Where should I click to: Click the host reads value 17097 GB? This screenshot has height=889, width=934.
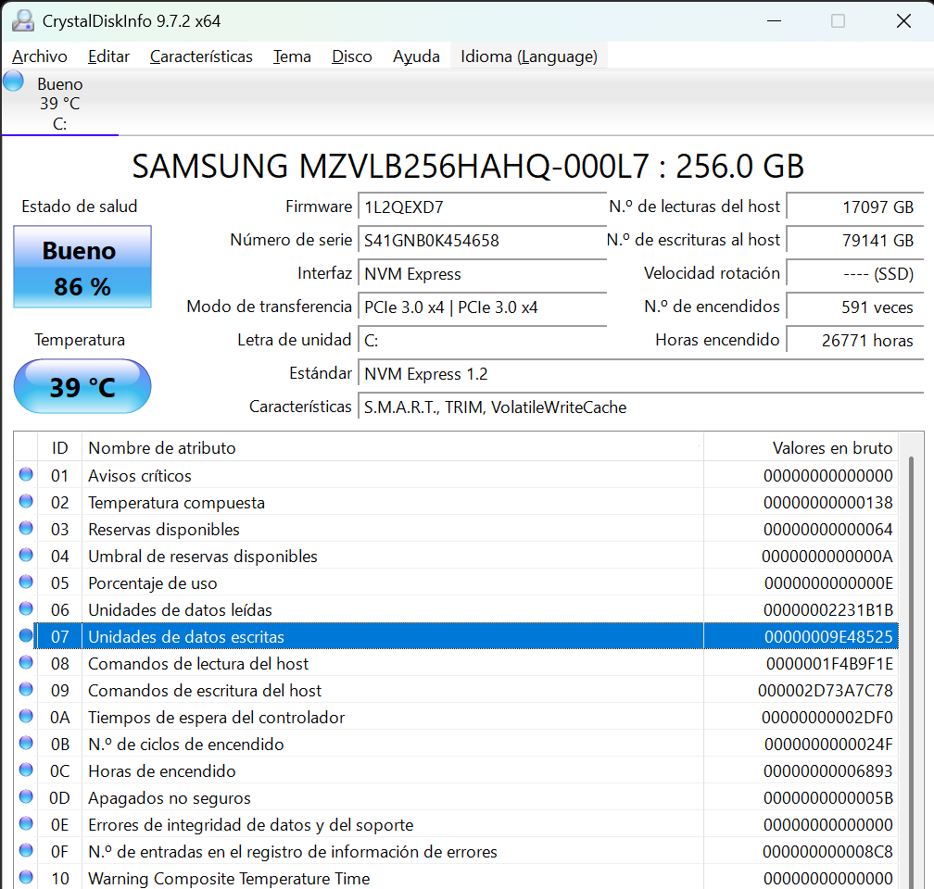(x=854, y=207)
